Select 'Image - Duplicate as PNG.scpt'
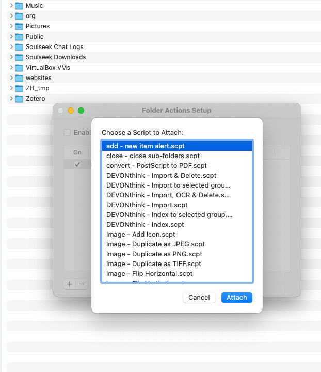 click(x=154, y=254)
